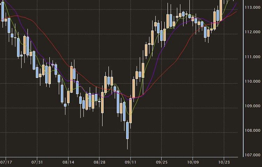Click the 08/14 date axis label

68,162
